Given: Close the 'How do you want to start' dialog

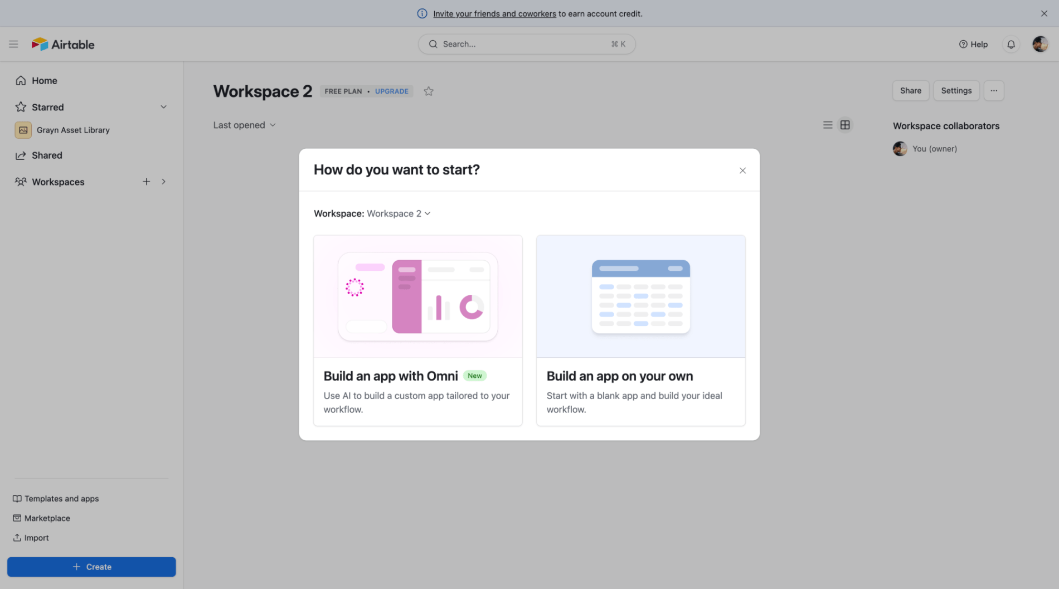Looking at the screenshot, I should [742, 171].
